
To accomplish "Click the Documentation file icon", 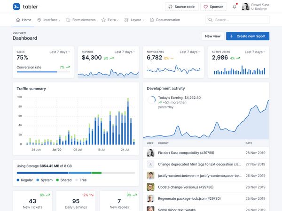I will pyautogui.click(x=152, y=20).
